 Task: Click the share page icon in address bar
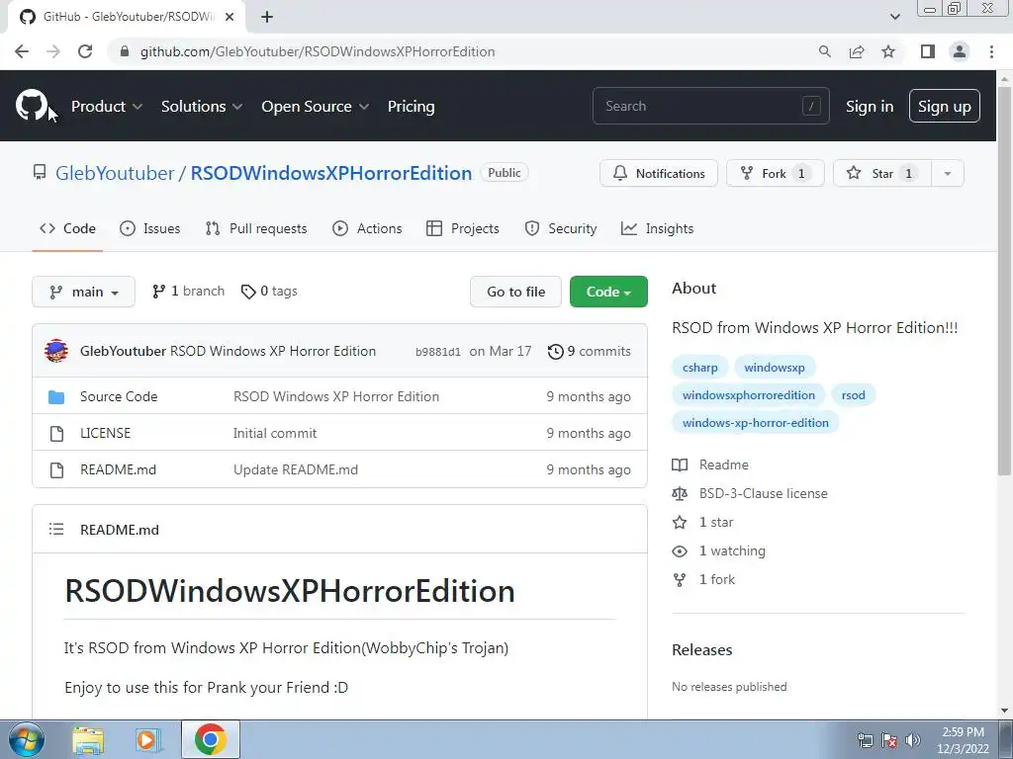(857, 51)
